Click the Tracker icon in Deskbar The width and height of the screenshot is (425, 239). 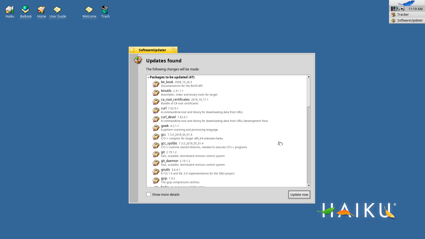[393, 15]
